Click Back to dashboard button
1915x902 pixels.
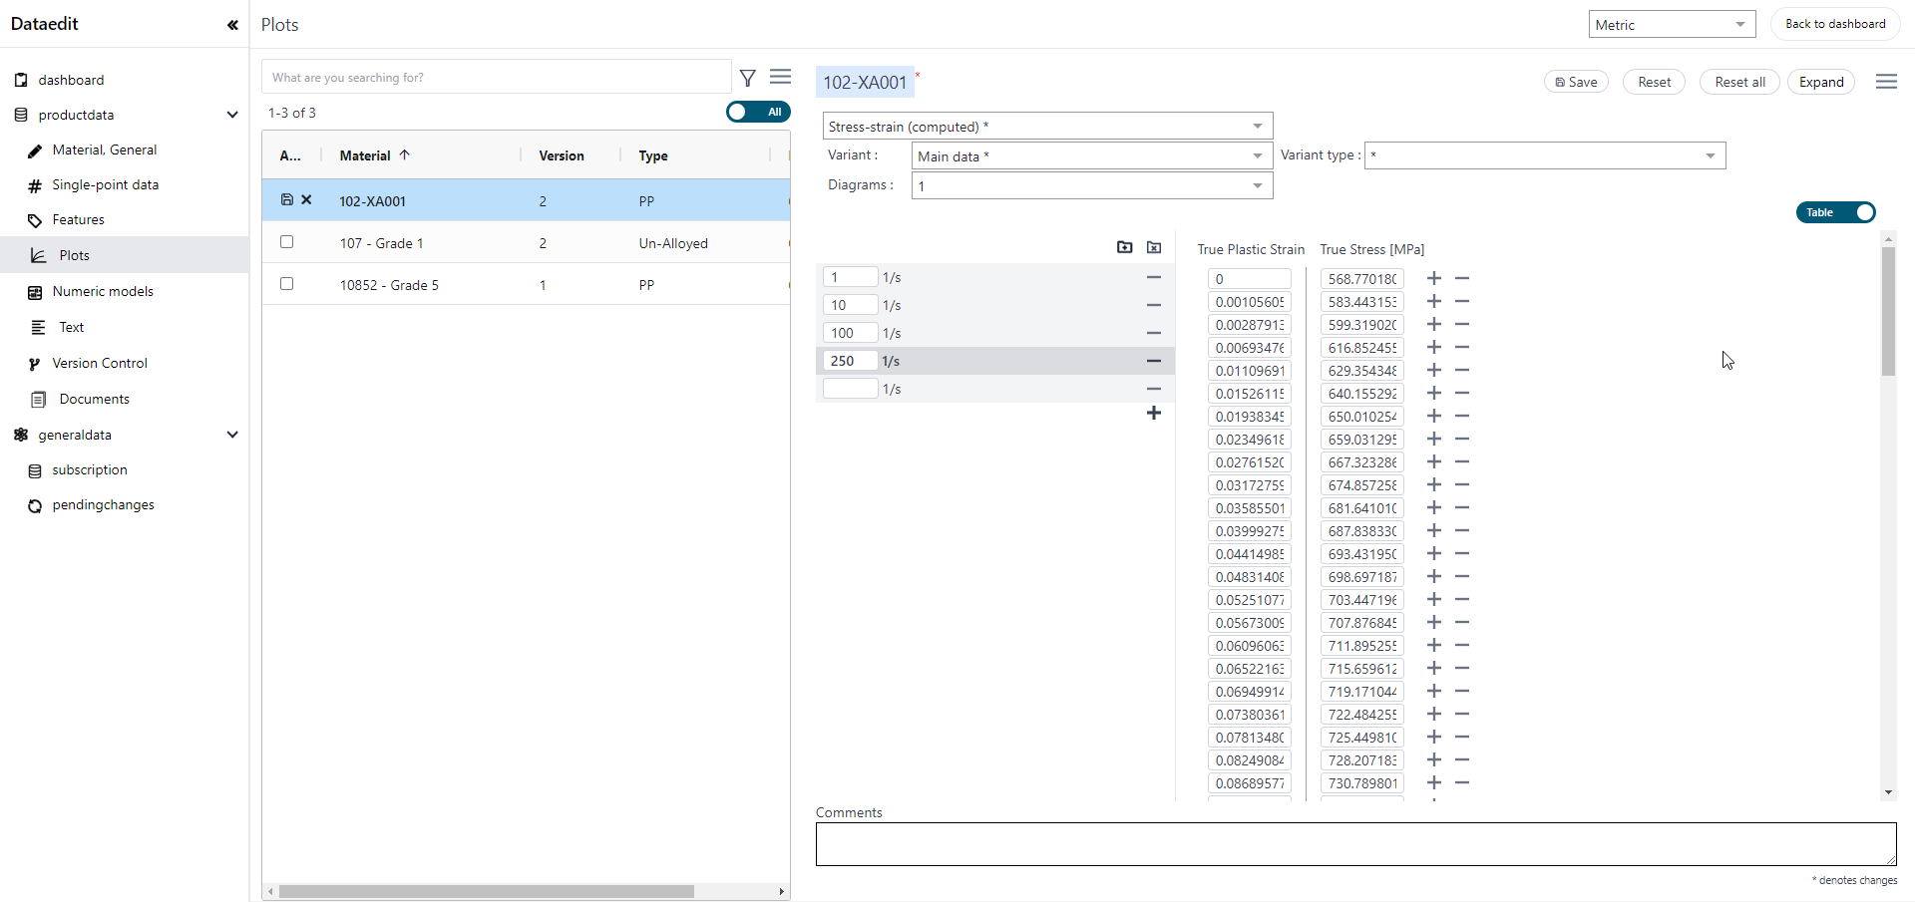(1834, 24)
